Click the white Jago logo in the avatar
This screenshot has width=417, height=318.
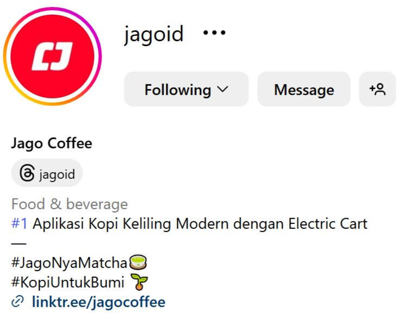(x=52, y=56)
